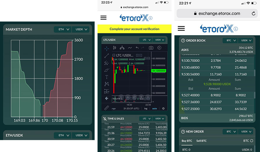
Task: Click Complete your account verification banner
Action: pos(135,29)
